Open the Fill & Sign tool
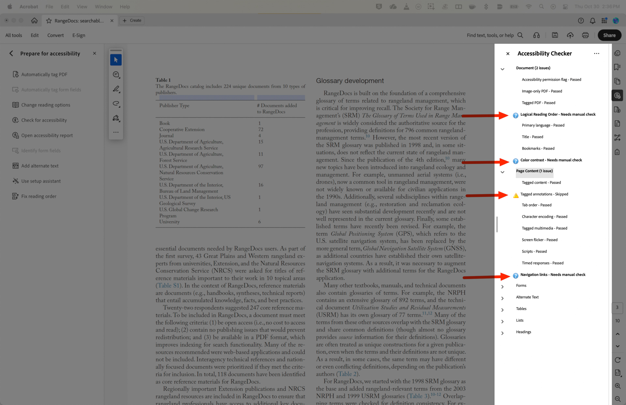The width and height of the screenshot is (626, 405). (116, 118)
